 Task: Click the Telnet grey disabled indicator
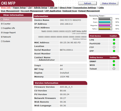coord(114,69)
